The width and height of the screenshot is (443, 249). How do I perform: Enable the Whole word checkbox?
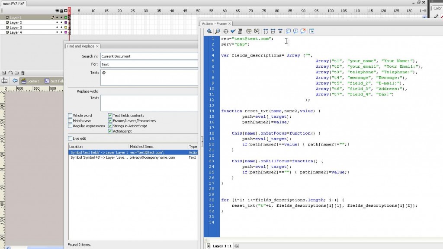tap(70, 116)
